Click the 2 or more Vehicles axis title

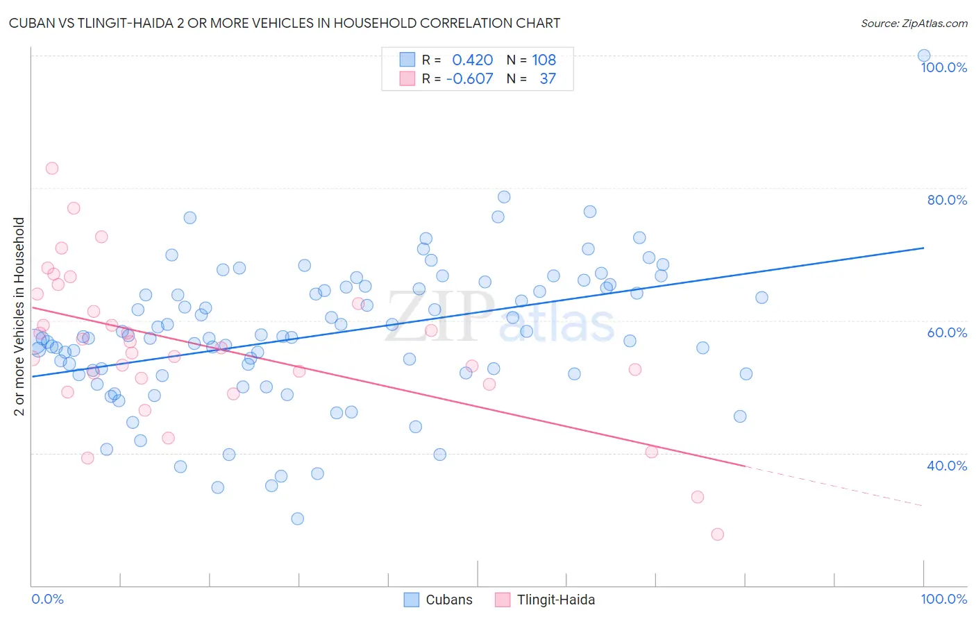[x=19, y=316]
